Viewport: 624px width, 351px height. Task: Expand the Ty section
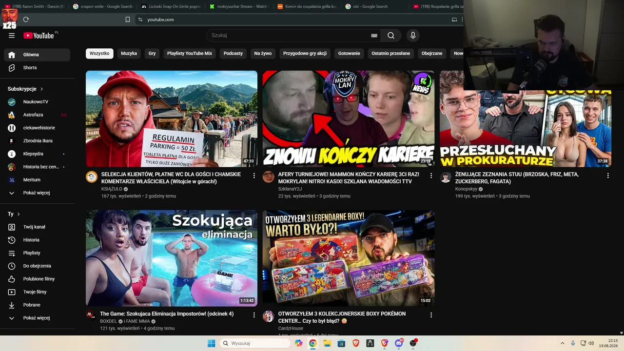[x=14, y=214]
